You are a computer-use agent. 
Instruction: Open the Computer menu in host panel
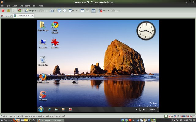(x=6, y=120)
